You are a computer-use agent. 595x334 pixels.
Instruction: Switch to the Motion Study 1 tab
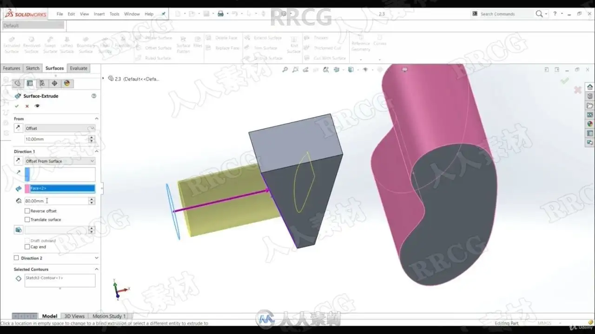[109, 316]
